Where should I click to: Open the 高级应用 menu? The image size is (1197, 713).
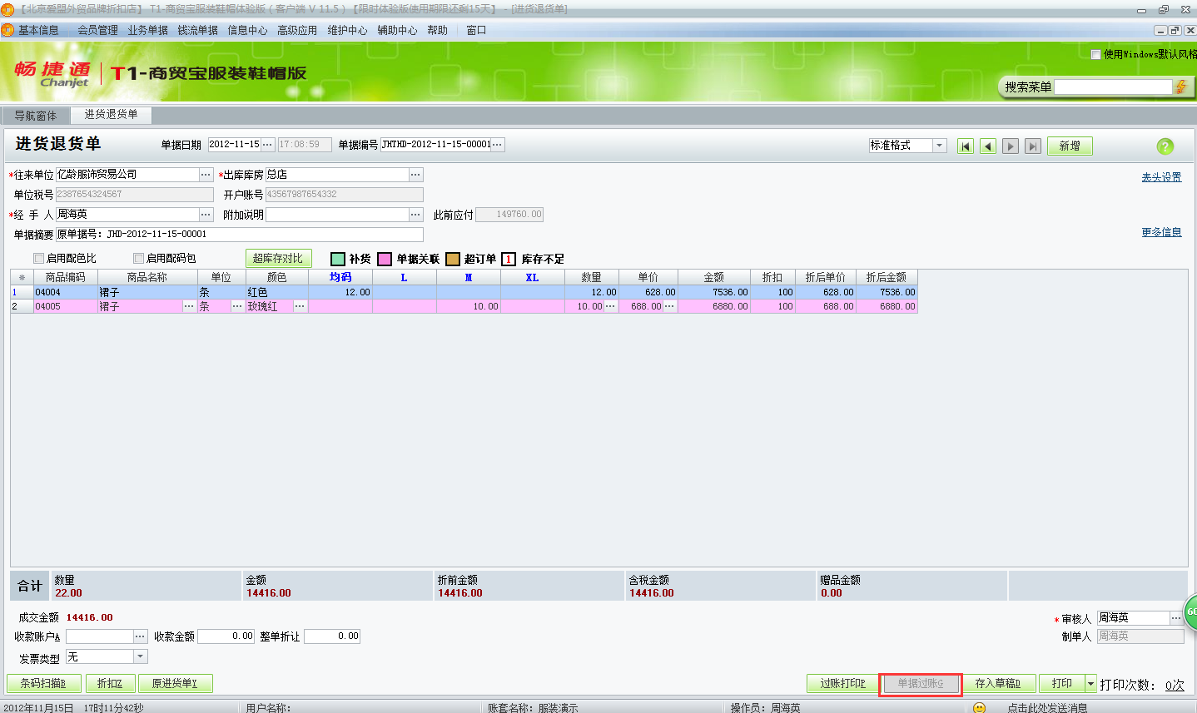click(x=297, y=31)
